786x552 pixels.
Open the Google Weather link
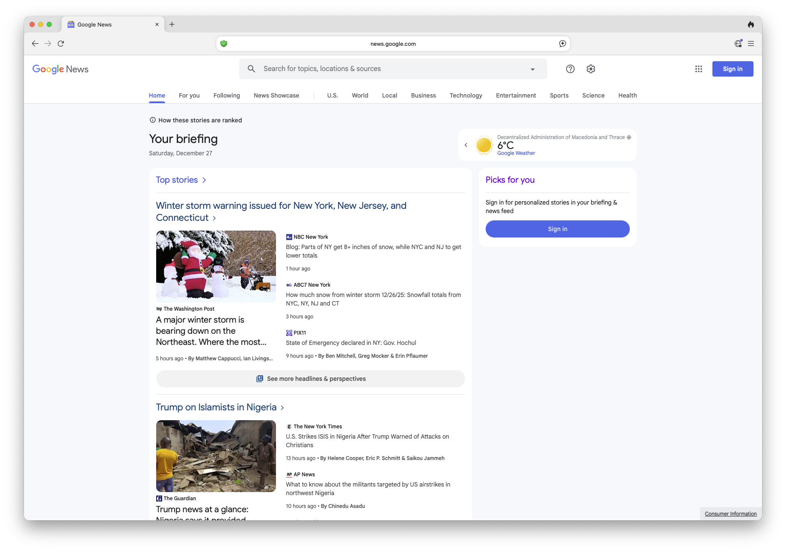[516, 153]
